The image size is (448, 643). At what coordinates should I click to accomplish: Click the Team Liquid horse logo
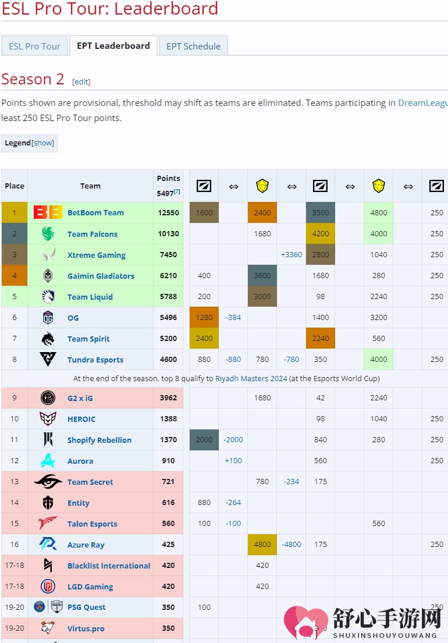coord(48,297)
